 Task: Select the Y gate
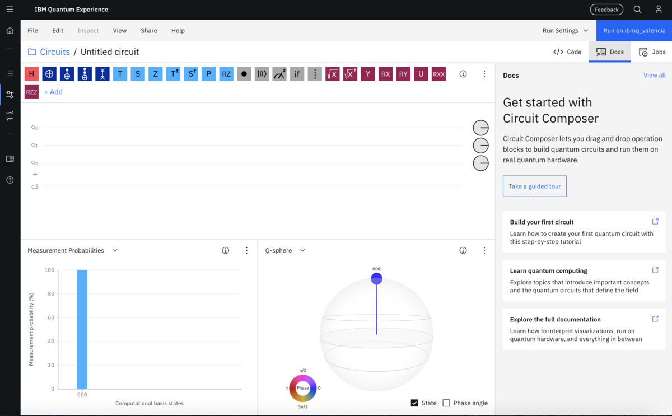368,74
